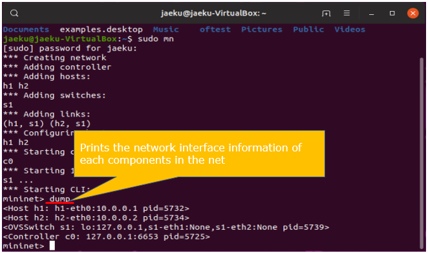
Task: Click the Controller c0 output line
Action: (107, 236)
